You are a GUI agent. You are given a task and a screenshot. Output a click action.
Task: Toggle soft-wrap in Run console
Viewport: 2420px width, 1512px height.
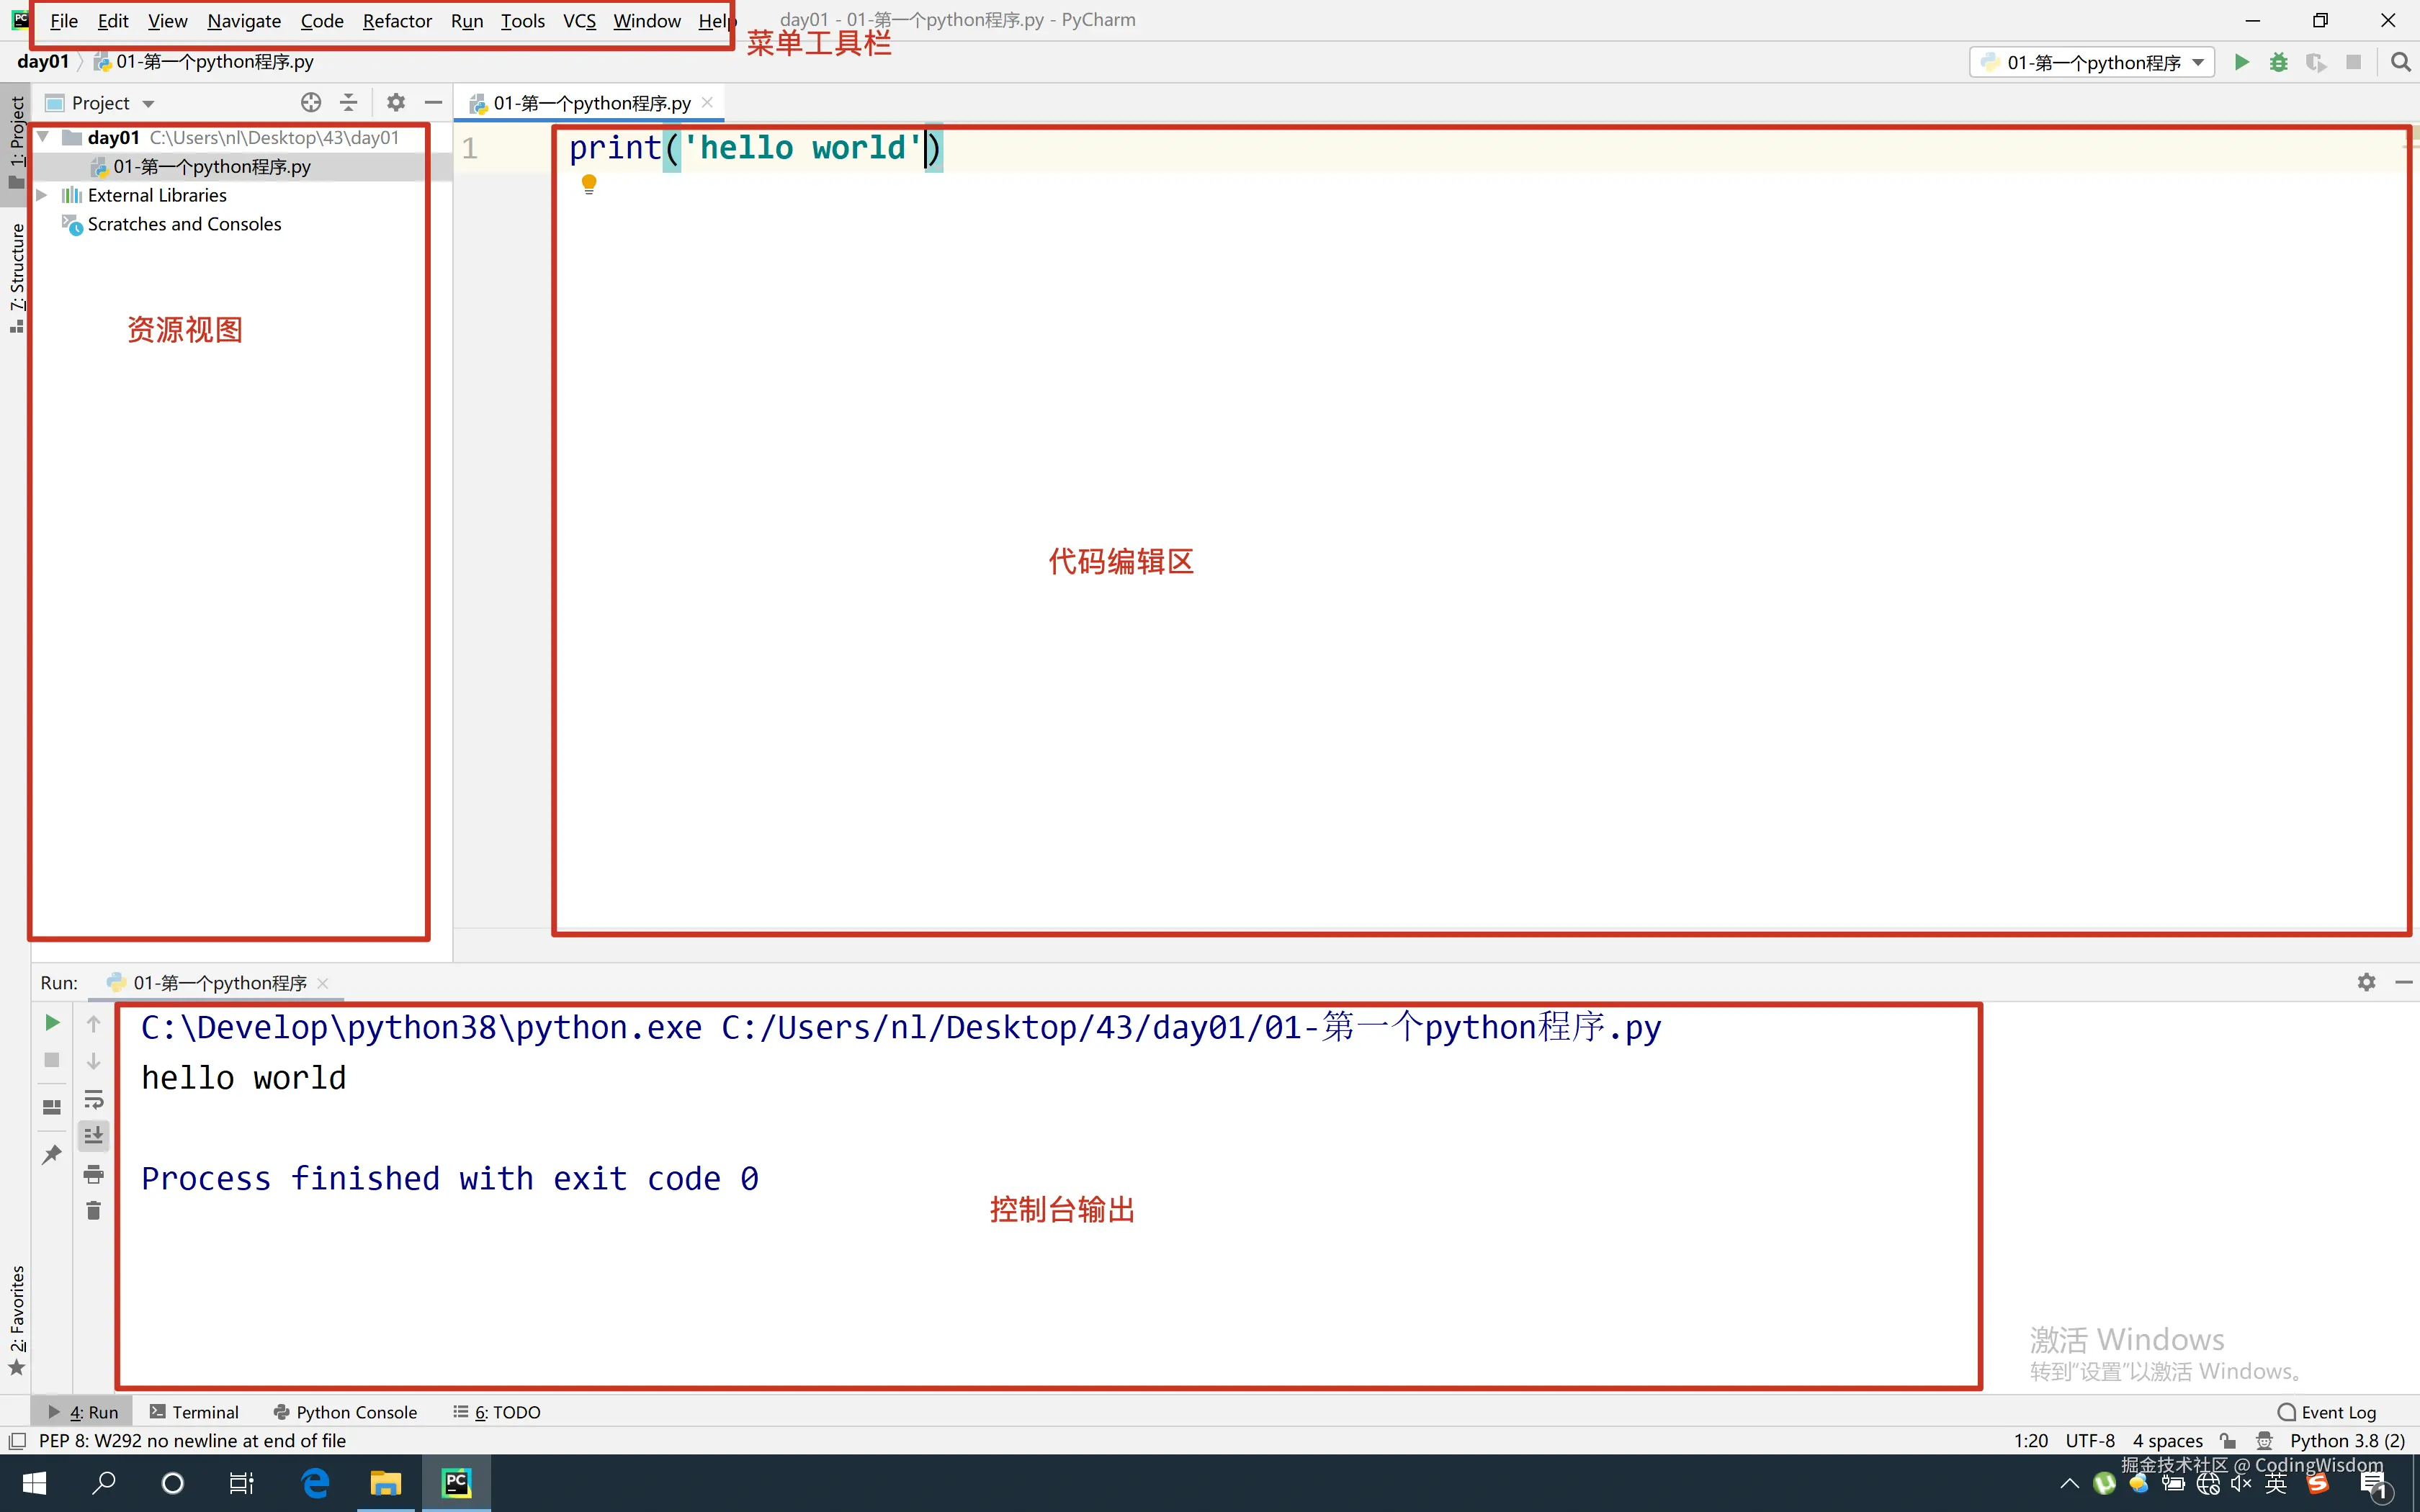click(93, 1099)
